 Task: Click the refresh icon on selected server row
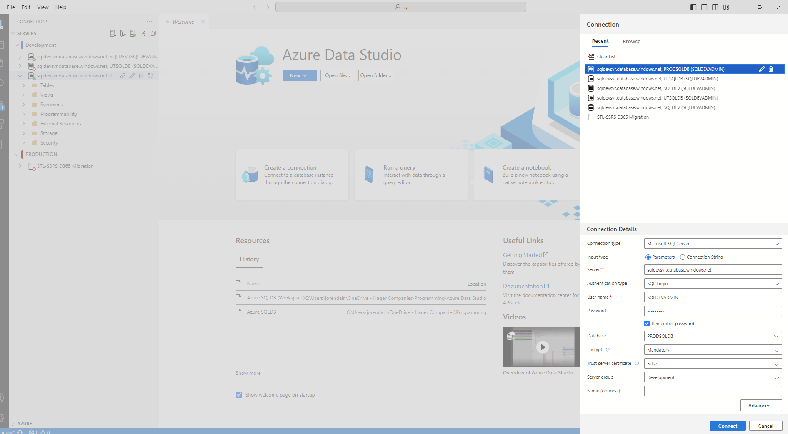pyautogui.click(x=150, y=76)
